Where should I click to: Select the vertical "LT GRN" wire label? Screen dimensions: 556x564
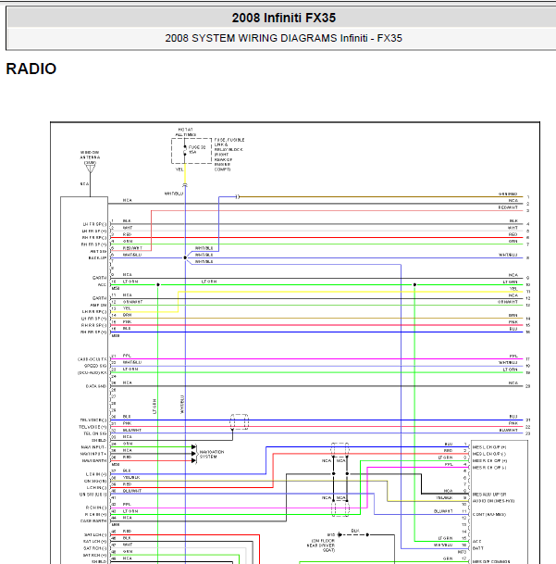pyautogui.click(x=154, y=406)
